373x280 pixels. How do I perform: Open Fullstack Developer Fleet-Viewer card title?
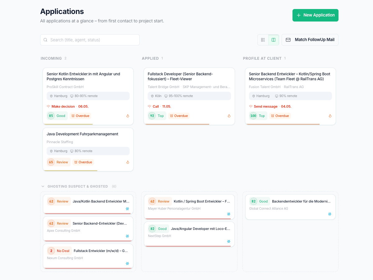coord(180,77)
